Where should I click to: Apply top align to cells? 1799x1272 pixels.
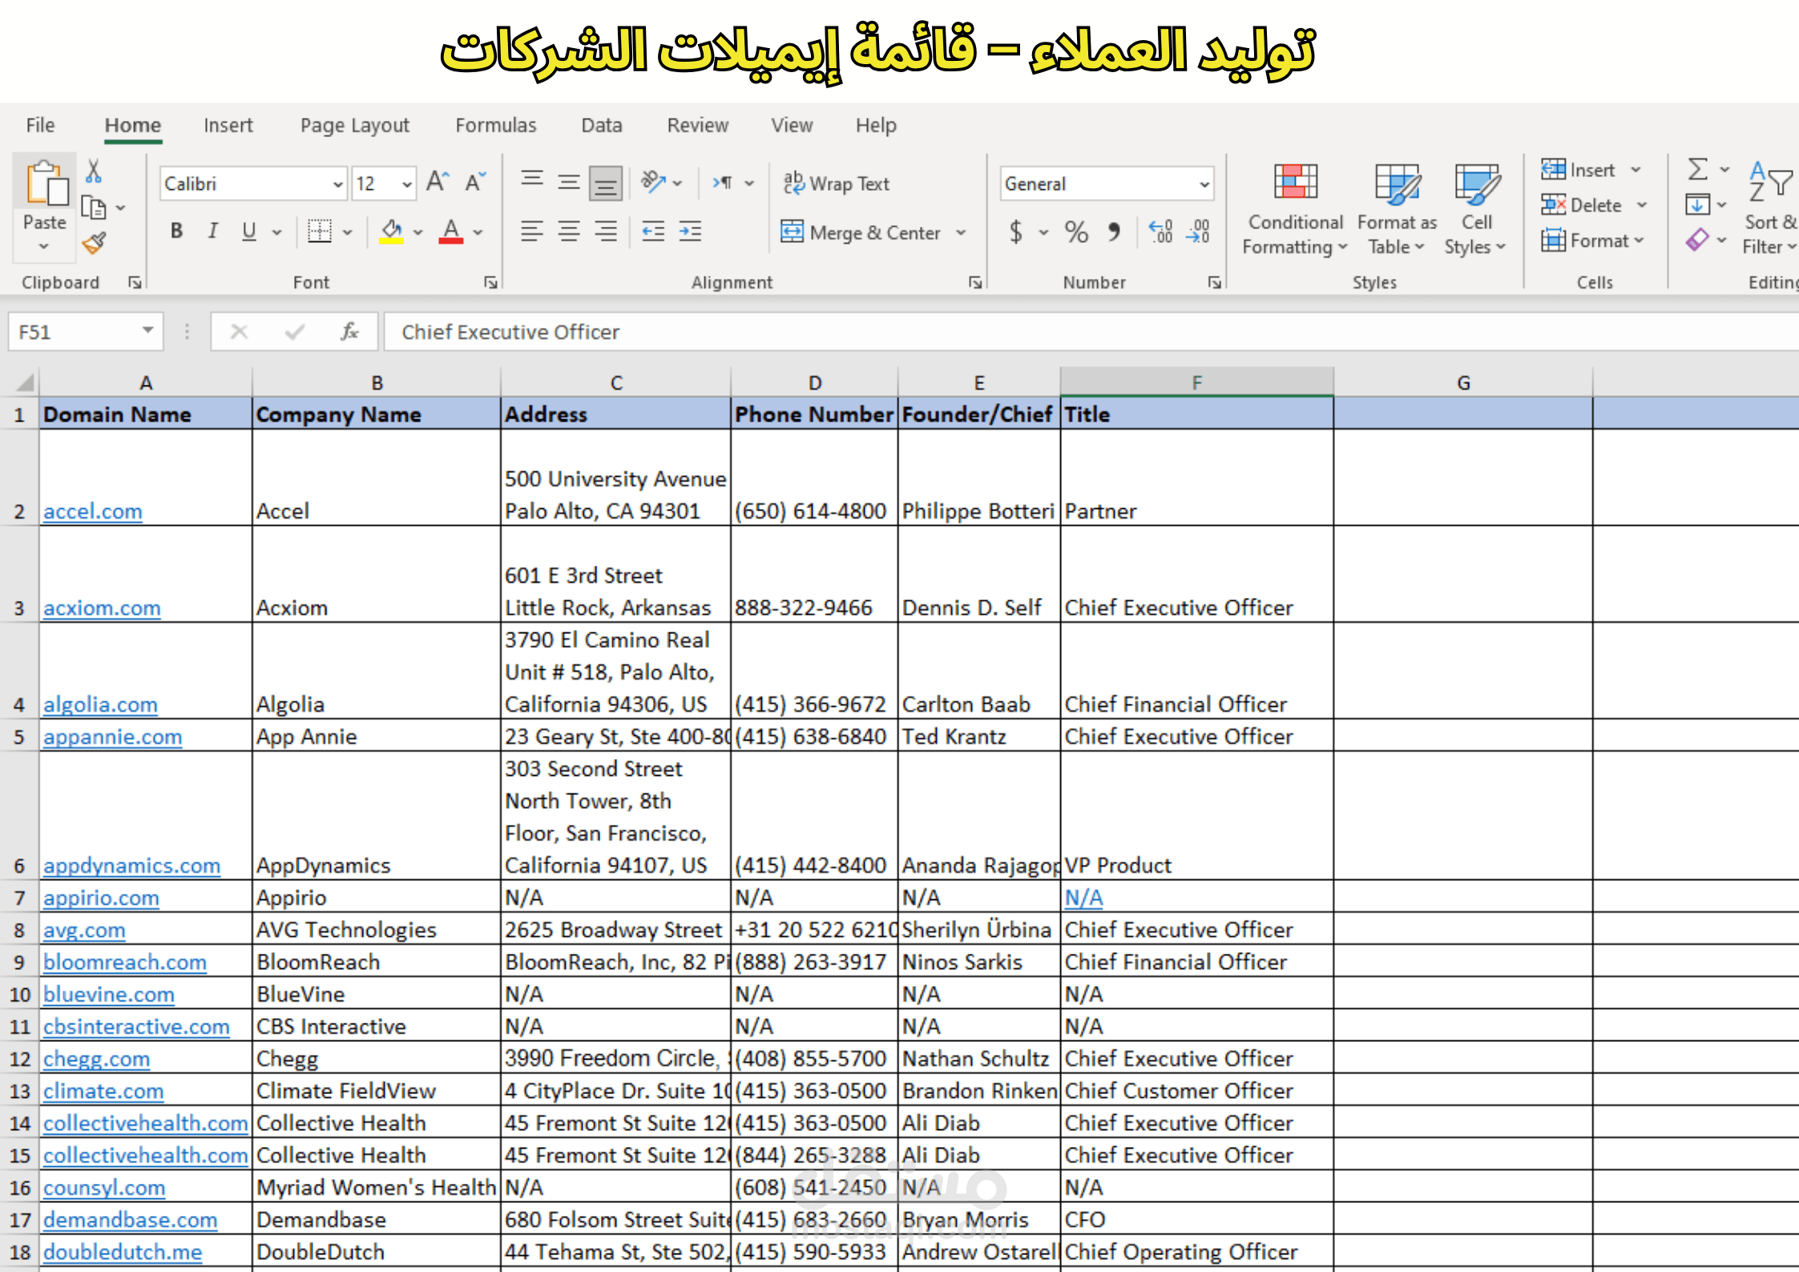[x=532, y=182]
